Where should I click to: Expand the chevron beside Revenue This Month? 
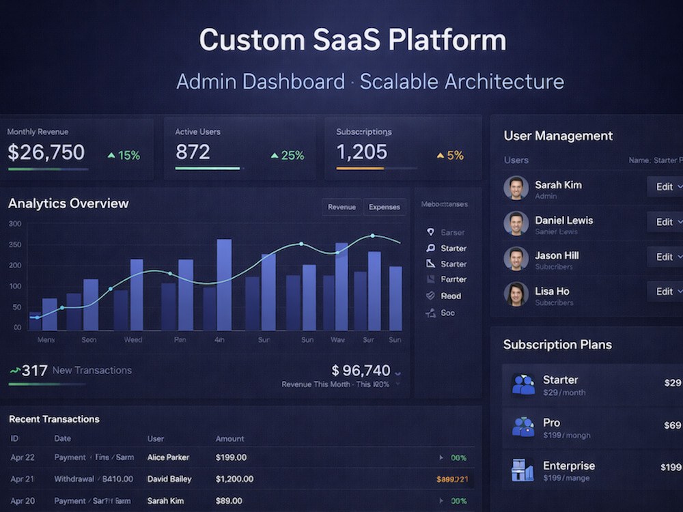point(398,384)
